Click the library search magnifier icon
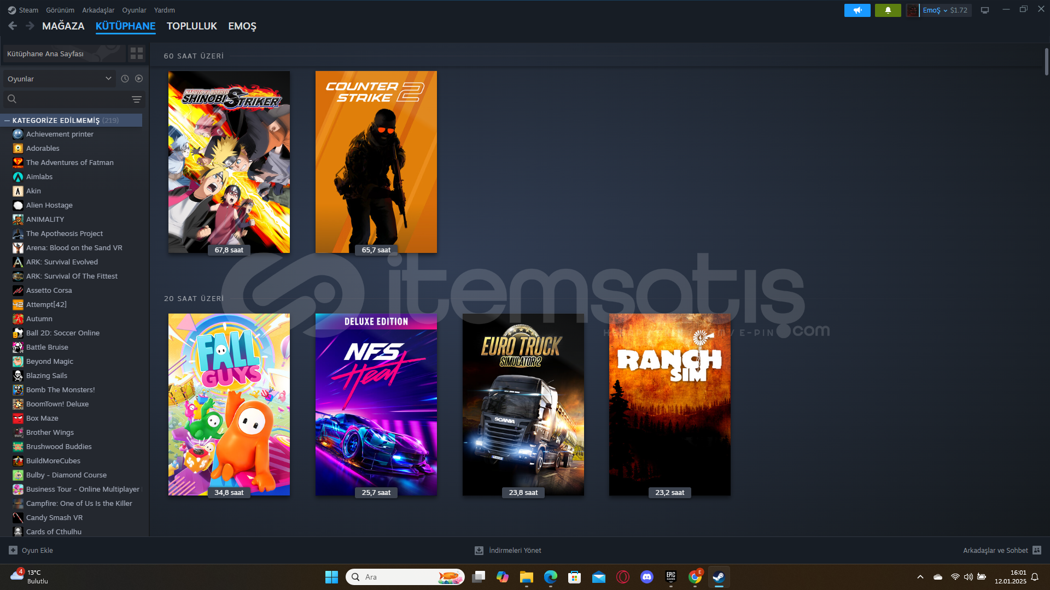Viewport: 1050px width, 590px height. pos(12,99)
